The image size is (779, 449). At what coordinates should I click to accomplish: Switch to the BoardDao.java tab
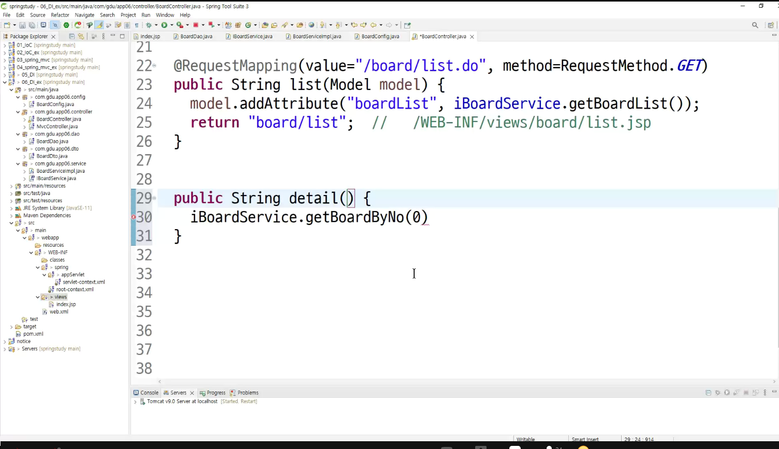pyautogui.click(x=193, y=36)
